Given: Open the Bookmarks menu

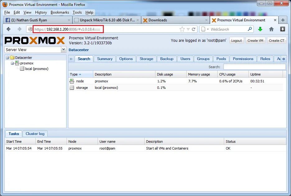Looking at the screenshot, I should point(60,12).
